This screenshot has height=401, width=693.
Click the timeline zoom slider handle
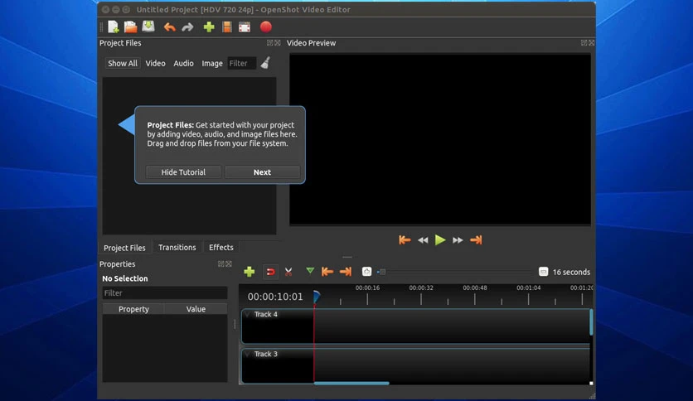pyautogui.click(x=383, y=272)
